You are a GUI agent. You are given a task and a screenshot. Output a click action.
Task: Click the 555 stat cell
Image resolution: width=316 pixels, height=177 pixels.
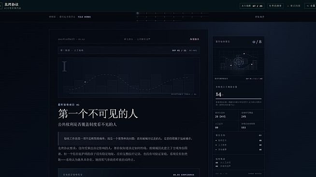(251, 126)
